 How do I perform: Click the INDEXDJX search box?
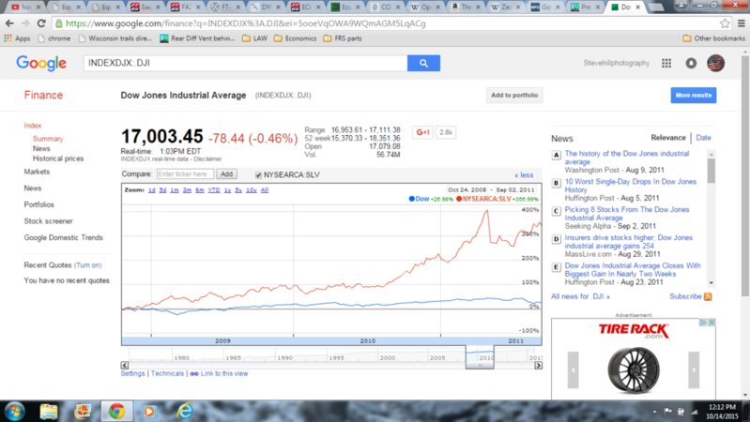click(245, 63)
